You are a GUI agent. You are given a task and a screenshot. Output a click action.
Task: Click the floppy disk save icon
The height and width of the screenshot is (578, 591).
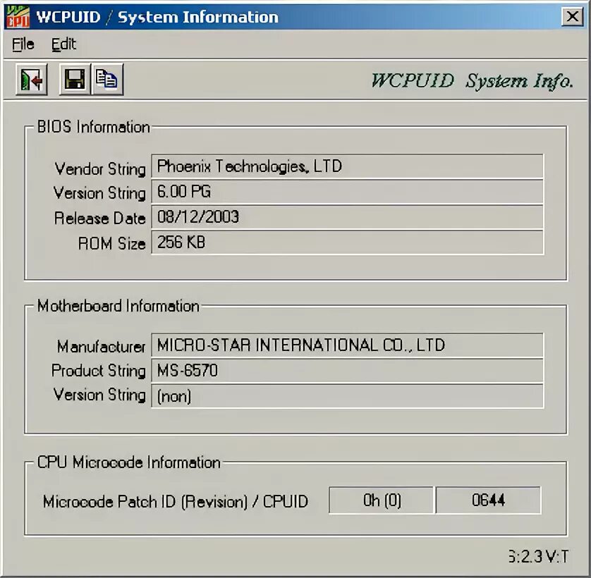pos(75,79)
